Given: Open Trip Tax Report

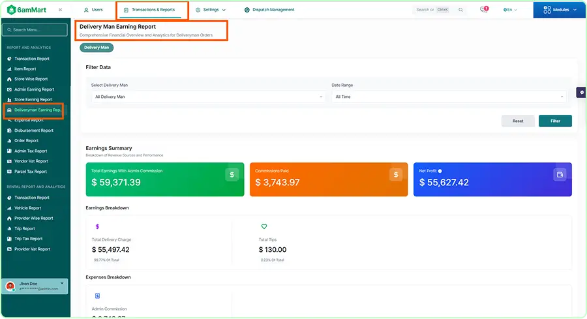Looking at the screenshot, I should [29, 239].
